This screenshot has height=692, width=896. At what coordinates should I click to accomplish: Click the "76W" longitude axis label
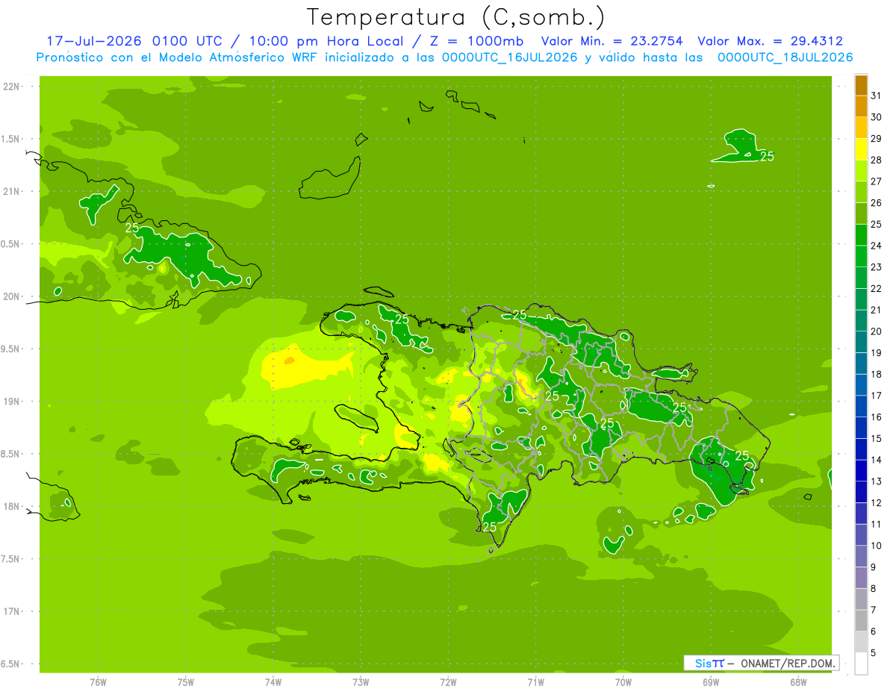coord(98,682)
